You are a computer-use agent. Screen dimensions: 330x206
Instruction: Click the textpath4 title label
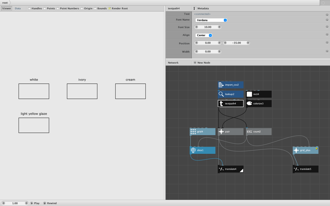(174, 9)
